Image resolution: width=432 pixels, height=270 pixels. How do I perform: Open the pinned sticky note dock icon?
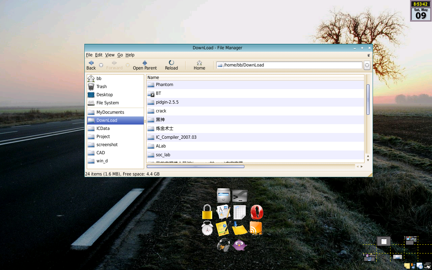[x=240, y=228]
